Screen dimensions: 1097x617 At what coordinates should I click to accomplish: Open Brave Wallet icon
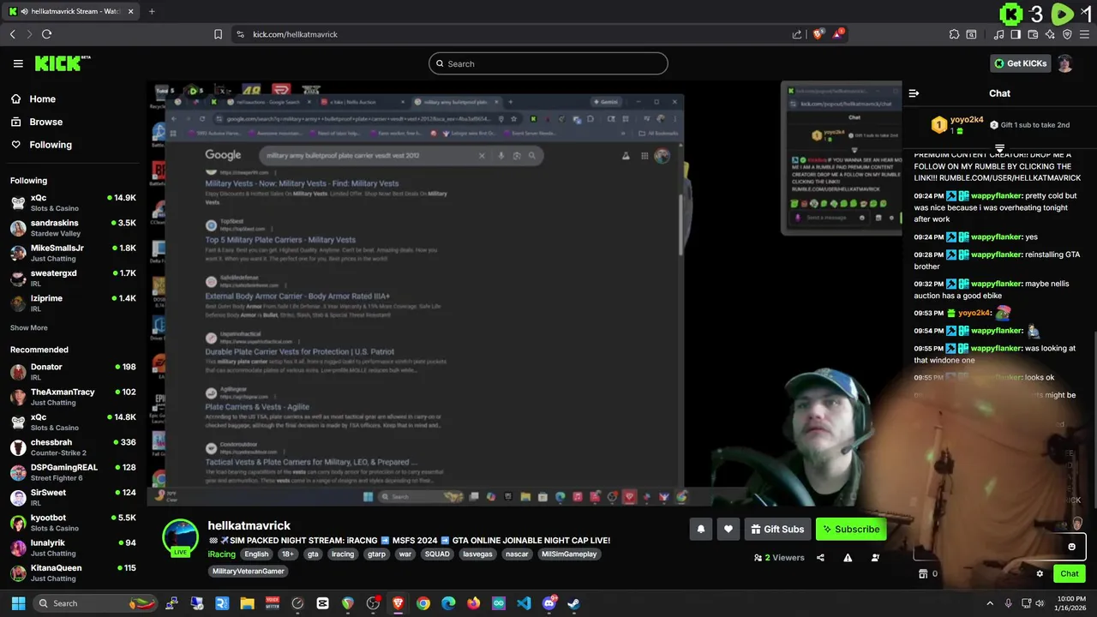1033,34
